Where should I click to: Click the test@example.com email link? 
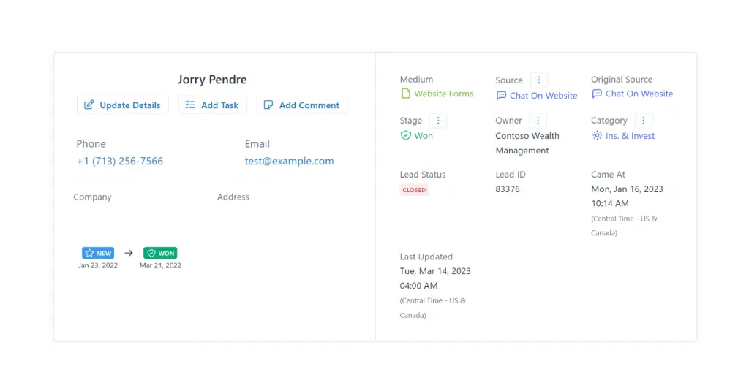tap(290, 161)
